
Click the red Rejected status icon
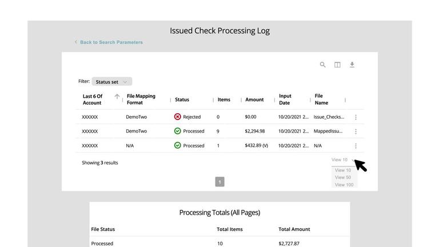[x=177, y=117]
